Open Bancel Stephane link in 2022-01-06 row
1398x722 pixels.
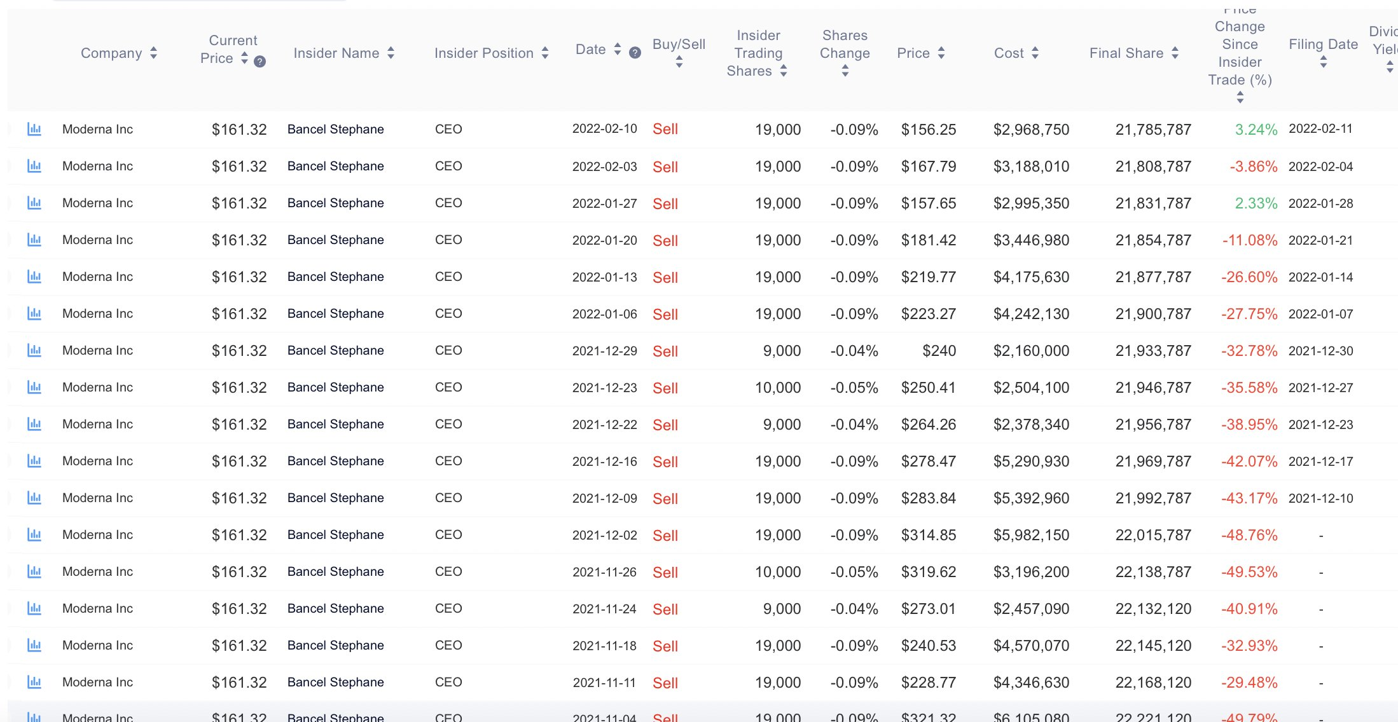(336, 314)
